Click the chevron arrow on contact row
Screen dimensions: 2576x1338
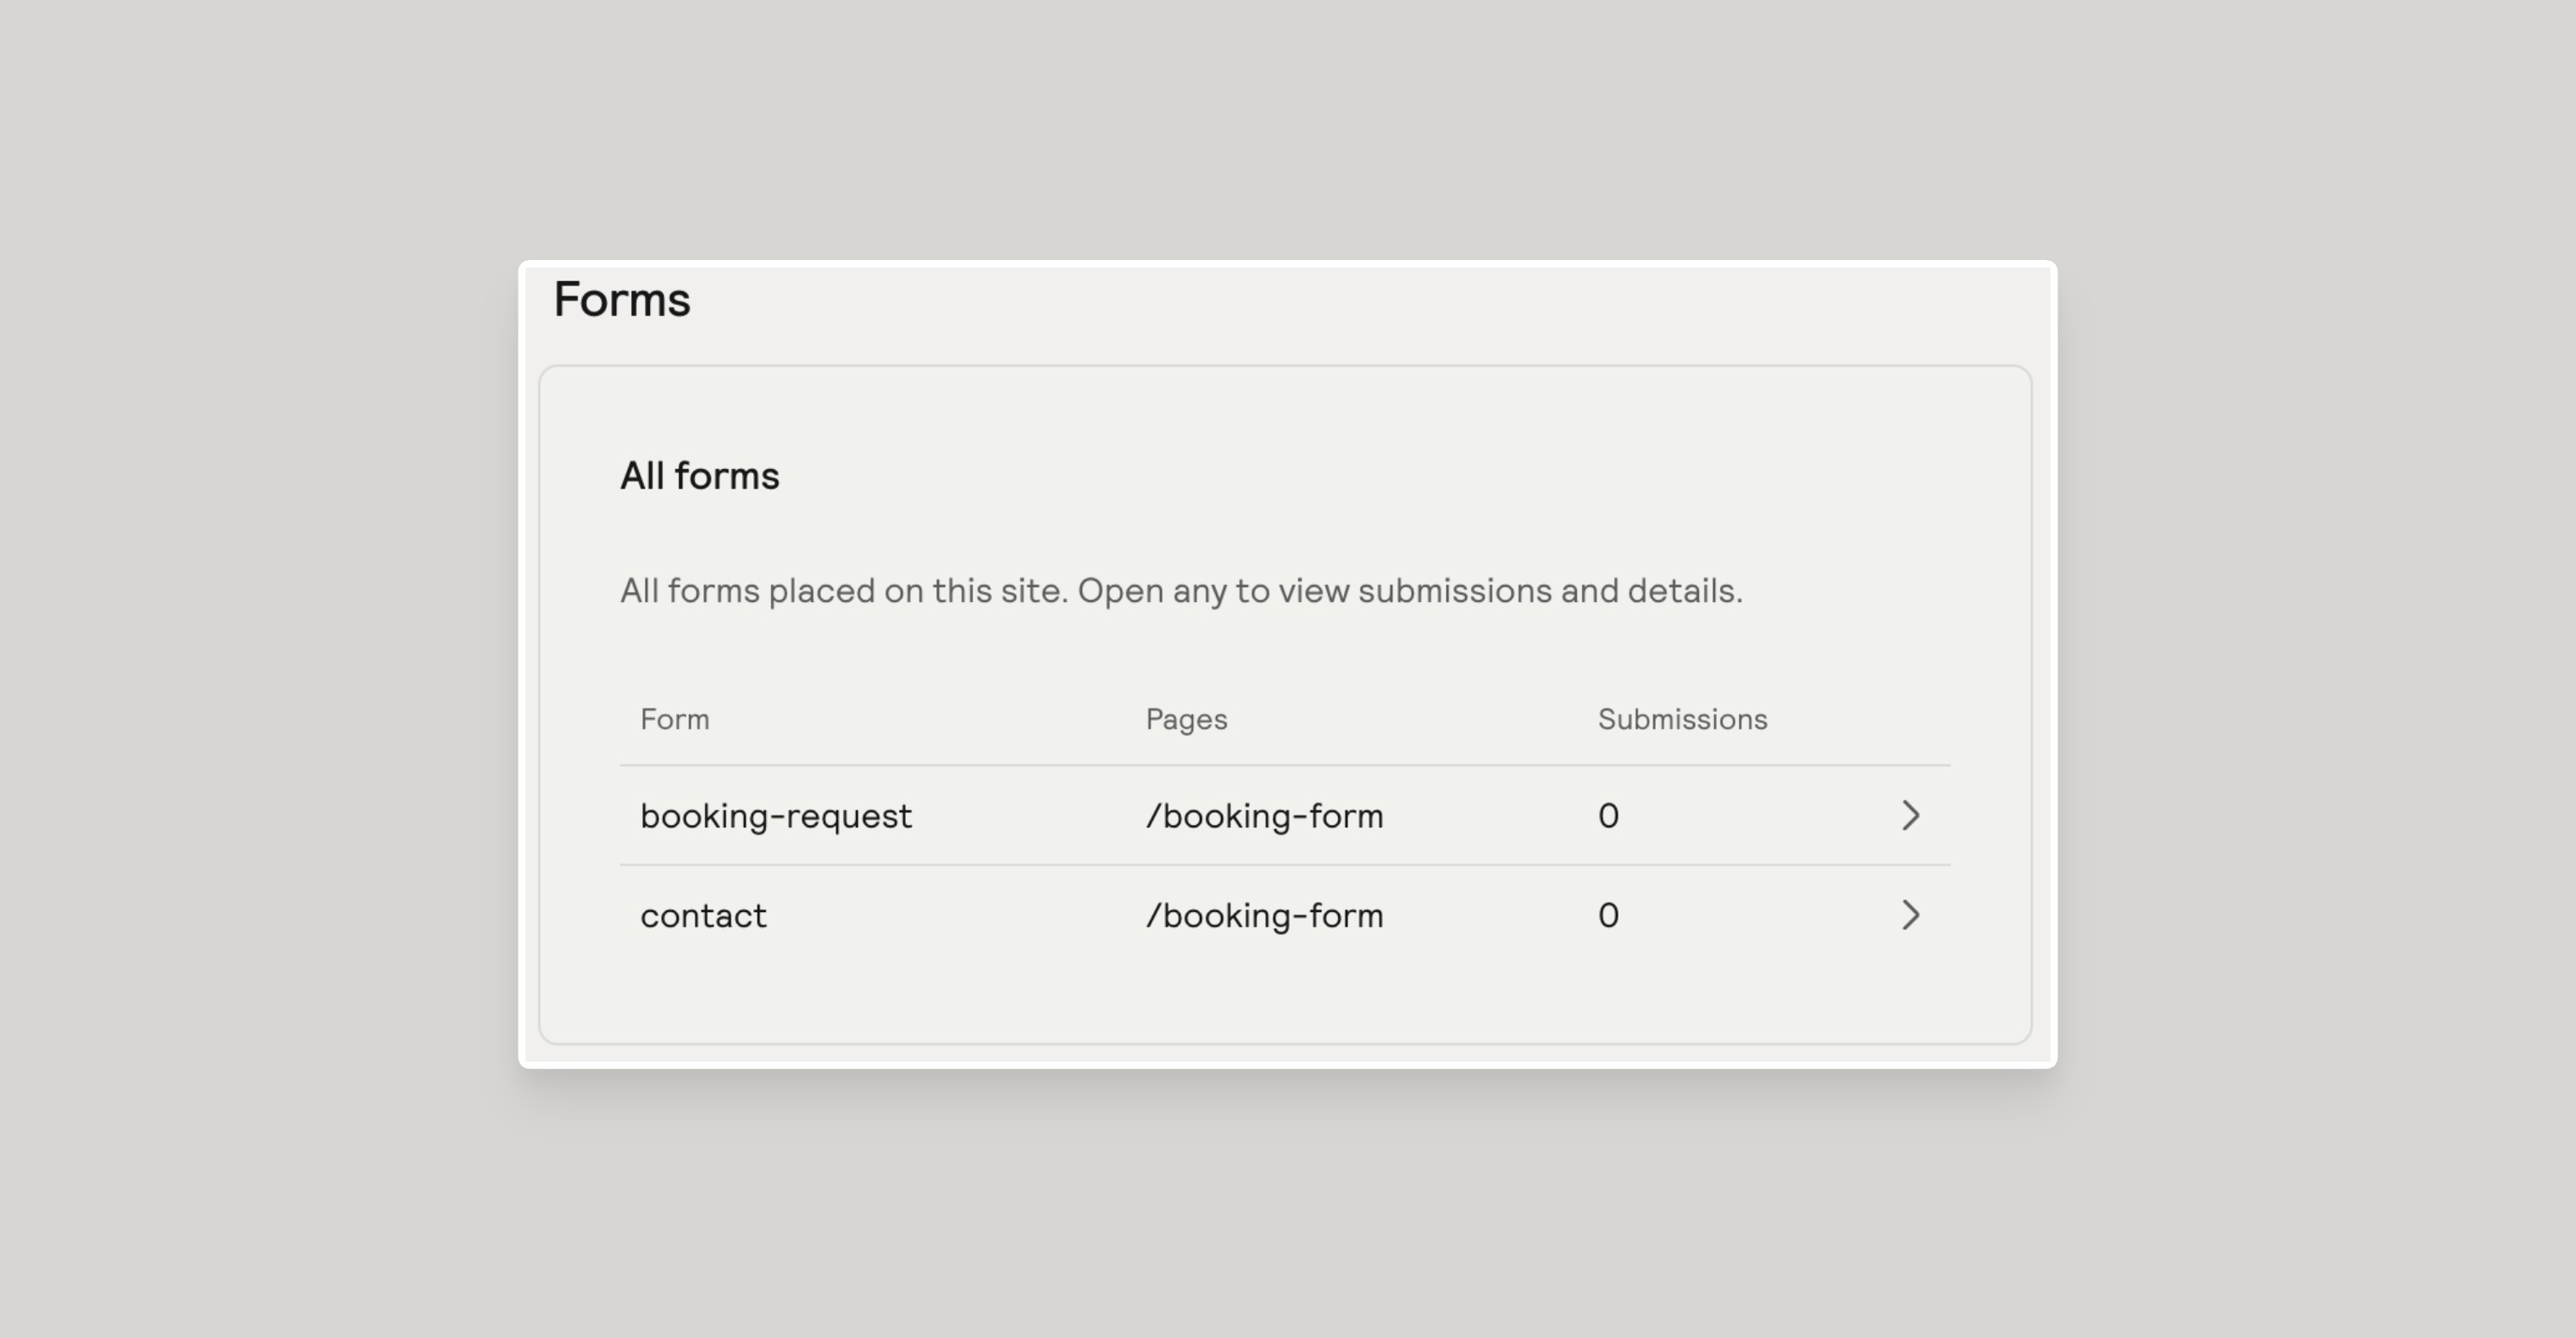(1910, 915)
